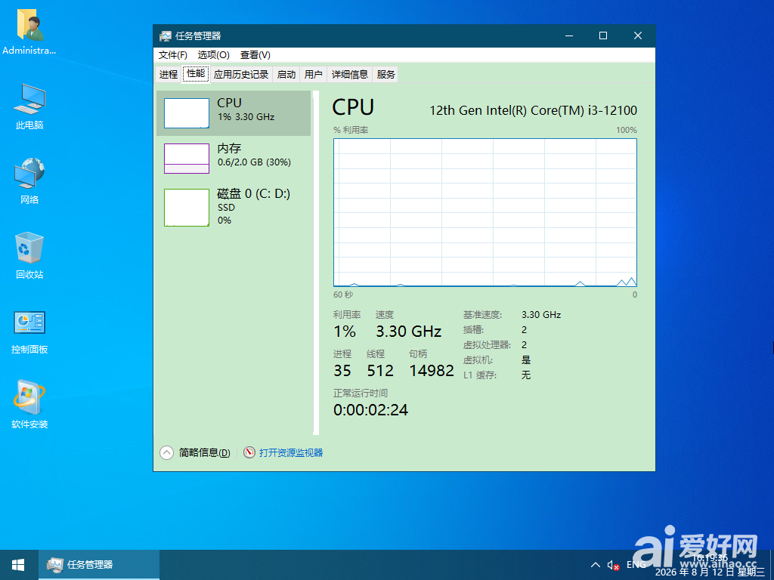Image resolution: width=774 pixels, height=580 pixels.
Task: Click the 1% utilization value
Action: (345, 332)
